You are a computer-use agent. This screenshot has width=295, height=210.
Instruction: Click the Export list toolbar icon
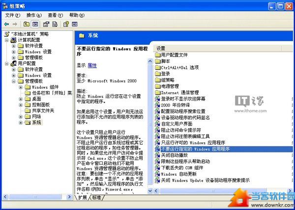click(55, 24)
